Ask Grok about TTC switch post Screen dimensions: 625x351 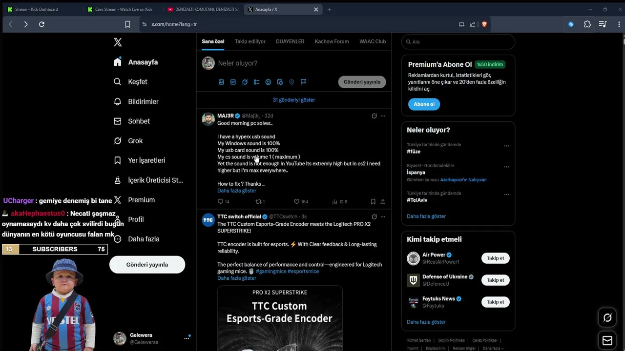[x=374, y=217]
